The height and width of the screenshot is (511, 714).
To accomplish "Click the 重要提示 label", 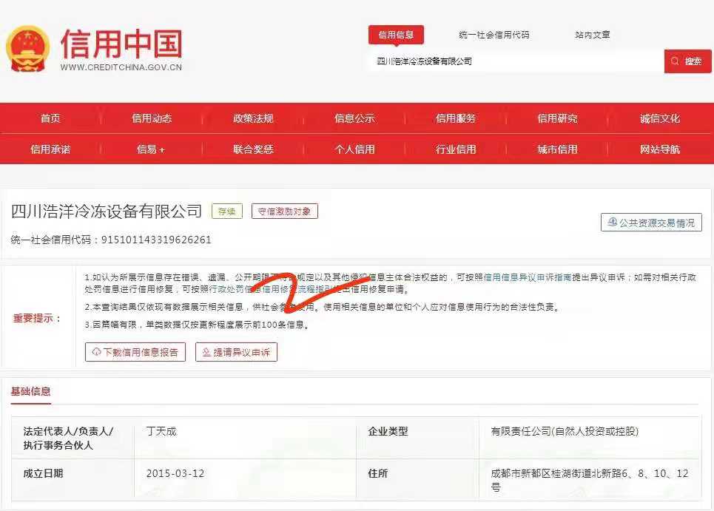I will pyautogui.click(x=37, y=318).
